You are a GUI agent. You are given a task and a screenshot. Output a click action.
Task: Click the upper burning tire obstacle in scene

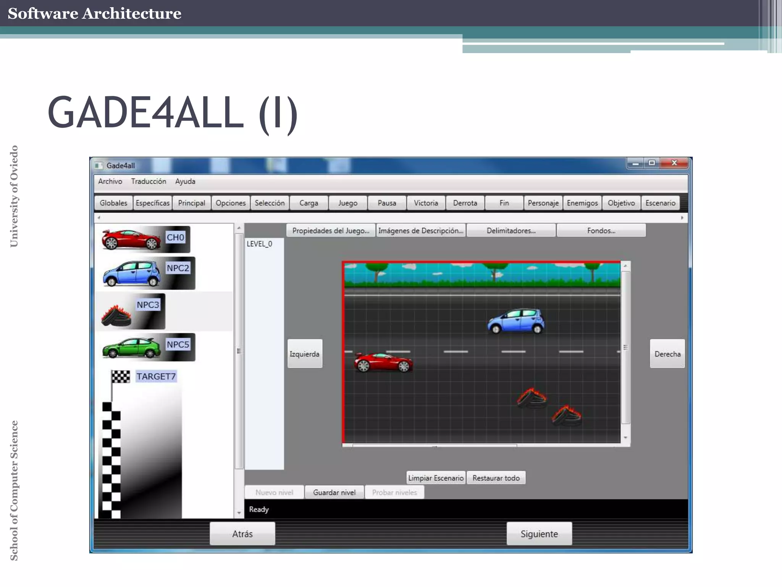(x=532, y=398)
